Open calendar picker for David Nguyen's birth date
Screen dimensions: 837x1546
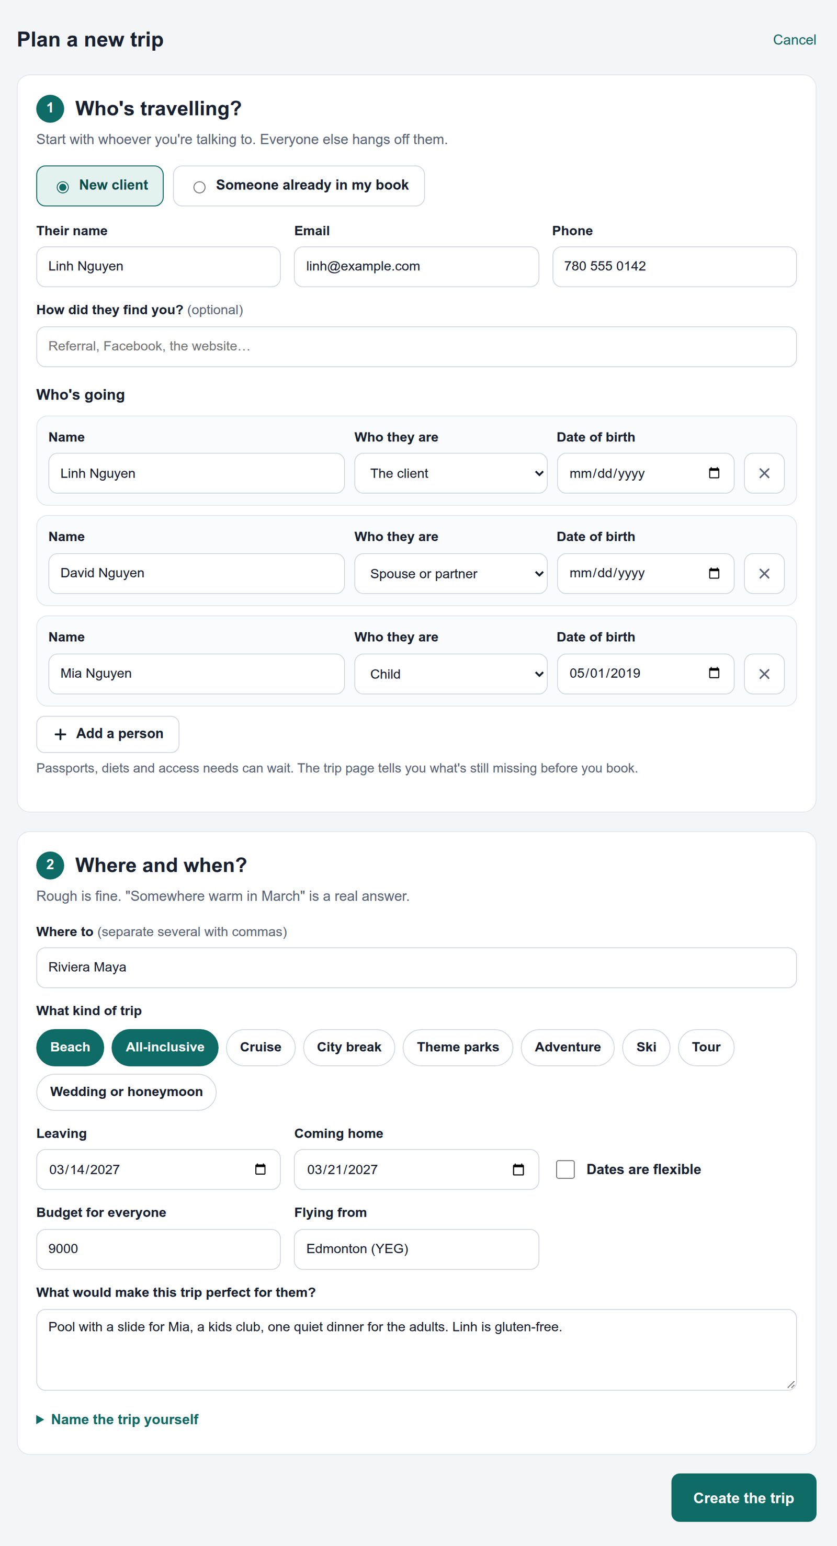[x=714, y=573]
